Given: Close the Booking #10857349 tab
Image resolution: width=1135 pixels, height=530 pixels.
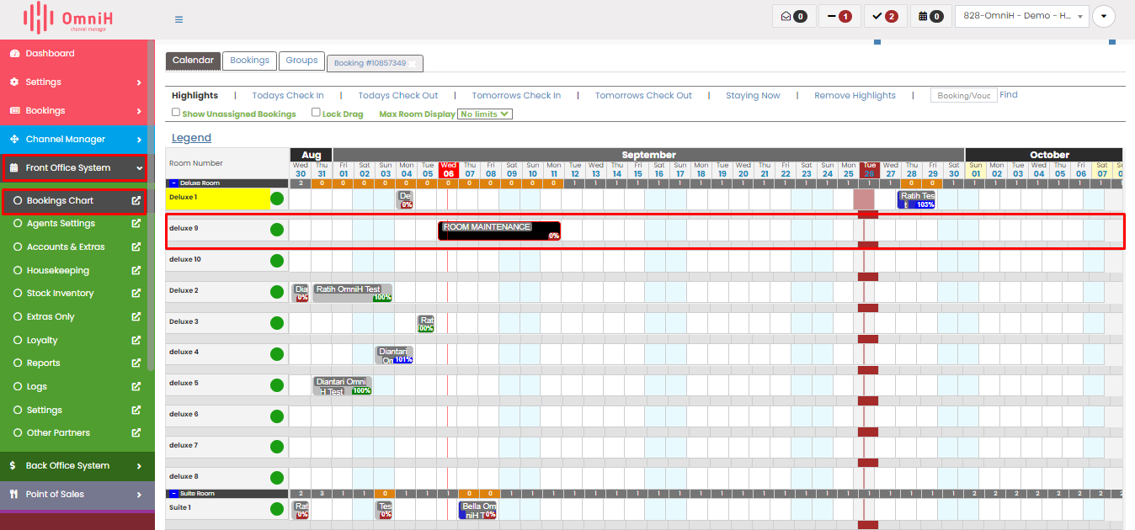Looking at the screenshot, I should tap(414, 63).
